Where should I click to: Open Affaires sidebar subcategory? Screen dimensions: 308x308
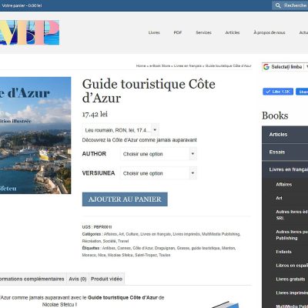[x=284, y=184]
